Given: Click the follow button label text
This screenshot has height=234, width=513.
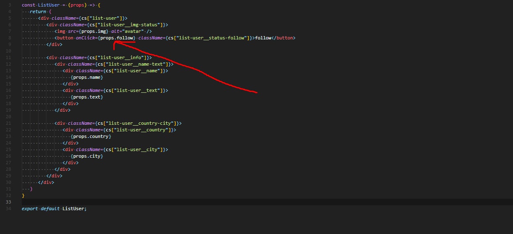Looking at the screenshot, I should click(263, 38).
